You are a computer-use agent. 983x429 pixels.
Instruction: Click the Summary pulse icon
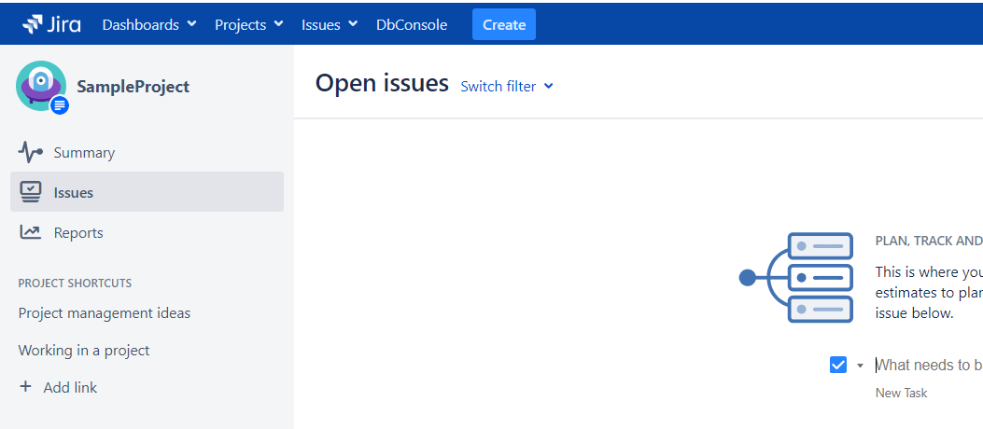[30, 152]
